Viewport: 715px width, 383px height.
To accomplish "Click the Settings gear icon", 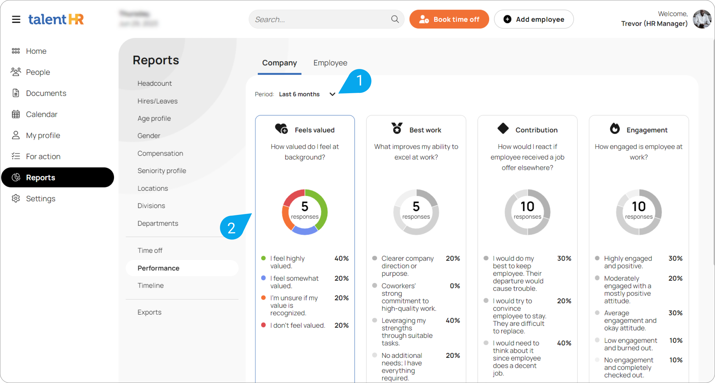I will pyautogui.click(x=16, y=198).
